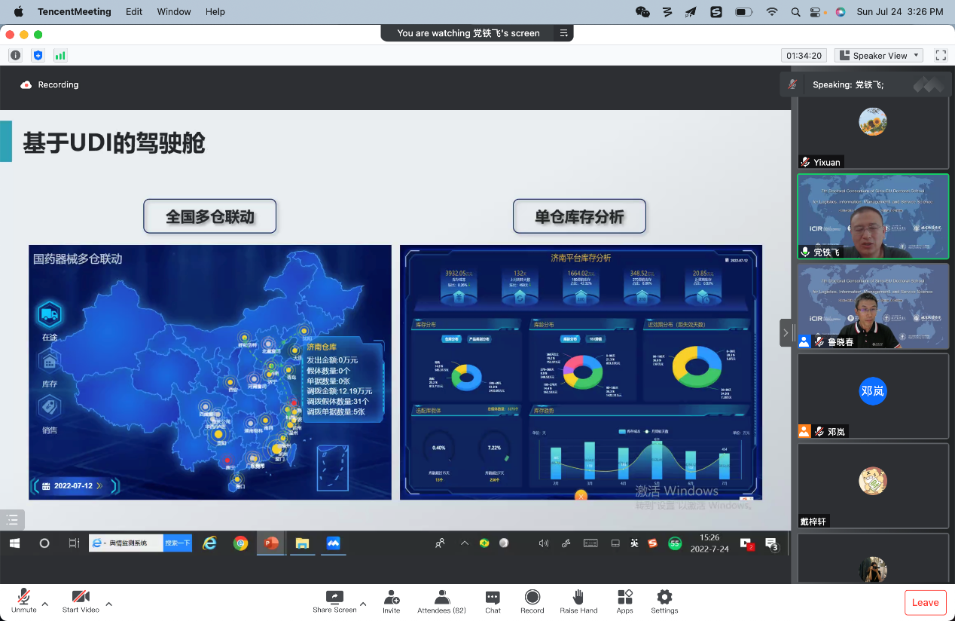Viewport: 955px width, 621px height.
Task: Click File Explorer folder in shared taskbar
Action: 302,543
